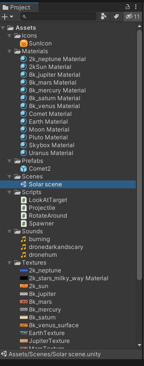Click the Comet2 prefab cube icon

point(24,169)
